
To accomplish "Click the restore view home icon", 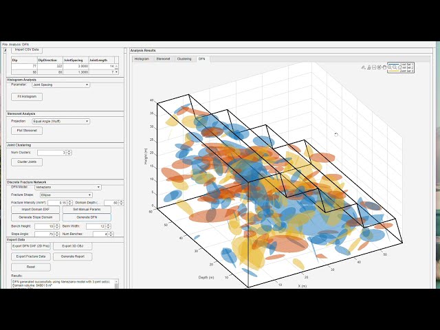I will [400, 67].
